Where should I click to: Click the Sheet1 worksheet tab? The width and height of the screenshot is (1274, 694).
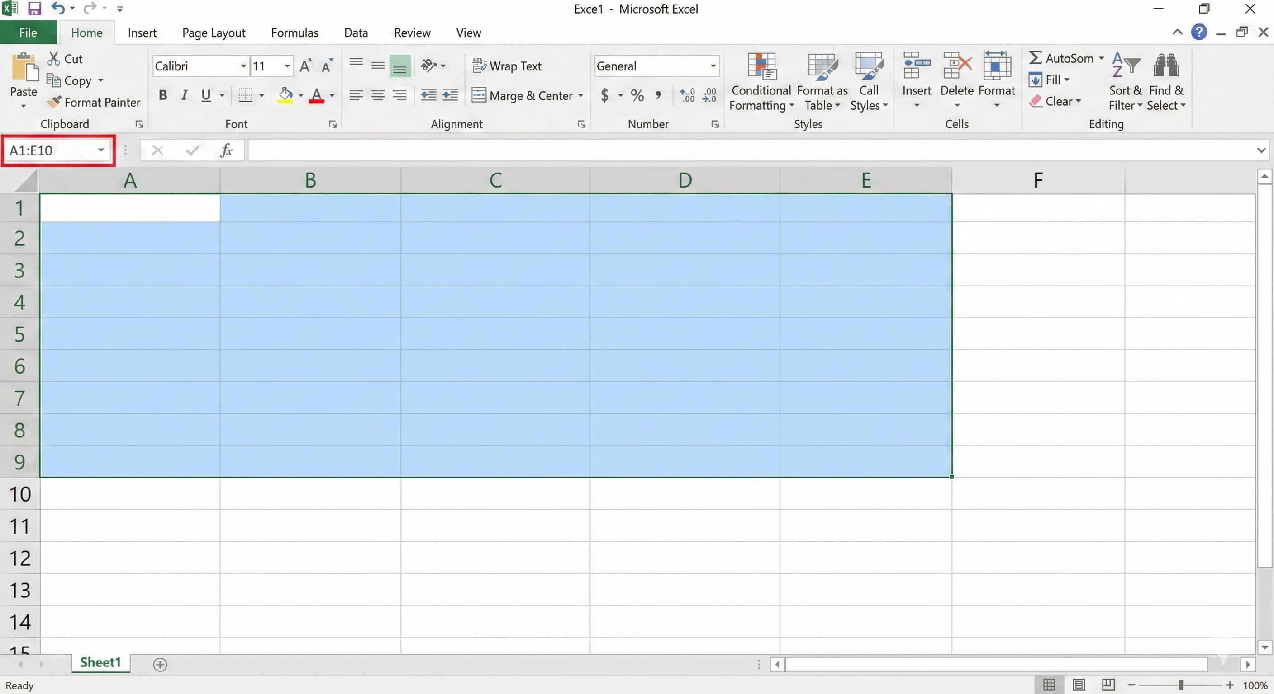tap(100, 662)
